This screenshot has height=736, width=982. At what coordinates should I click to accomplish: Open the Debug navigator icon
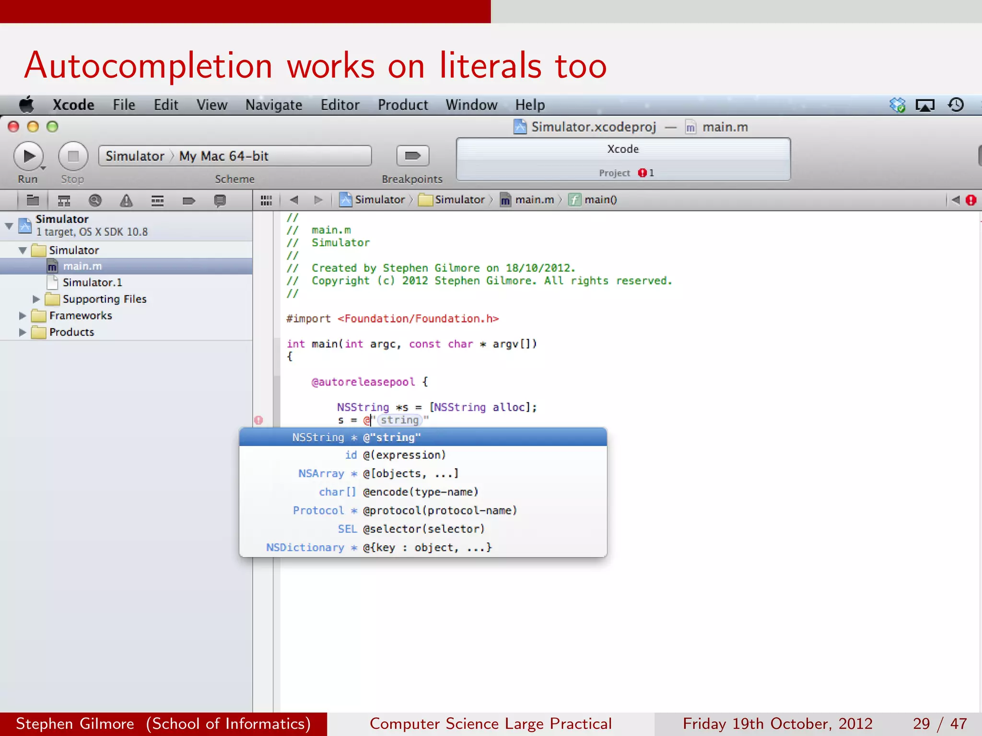(157, 200)
